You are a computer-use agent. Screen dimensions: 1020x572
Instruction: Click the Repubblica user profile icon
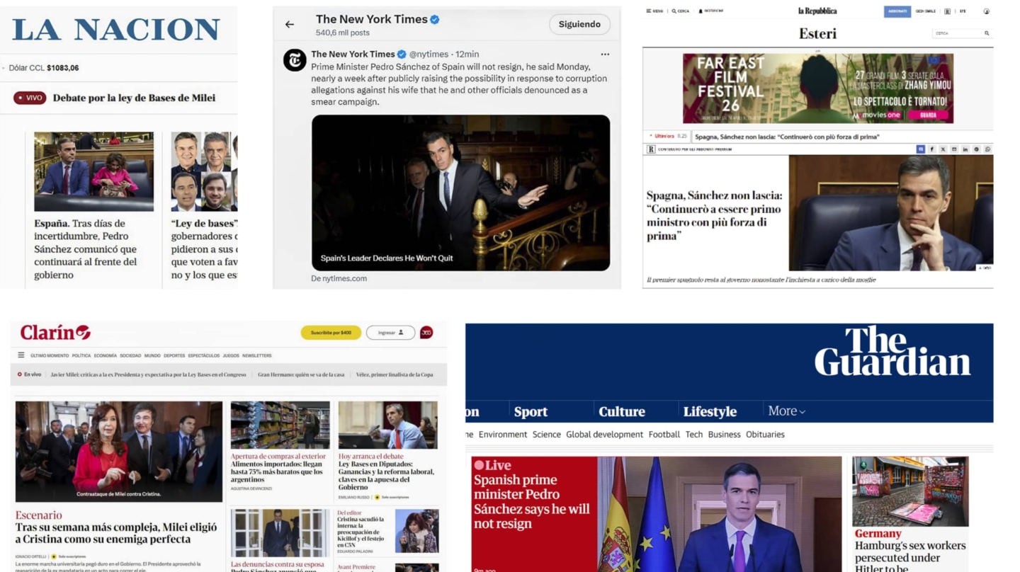986,11
